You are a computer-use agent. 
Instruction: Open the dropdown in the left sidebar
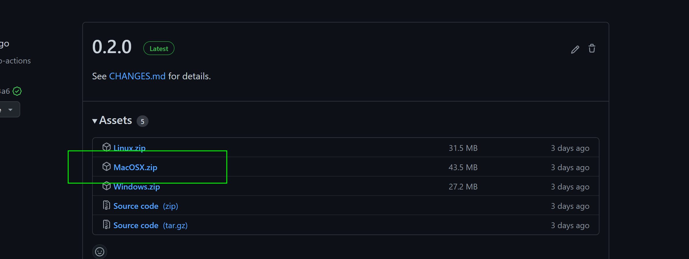pyautogui.click(x=10, y=109)
